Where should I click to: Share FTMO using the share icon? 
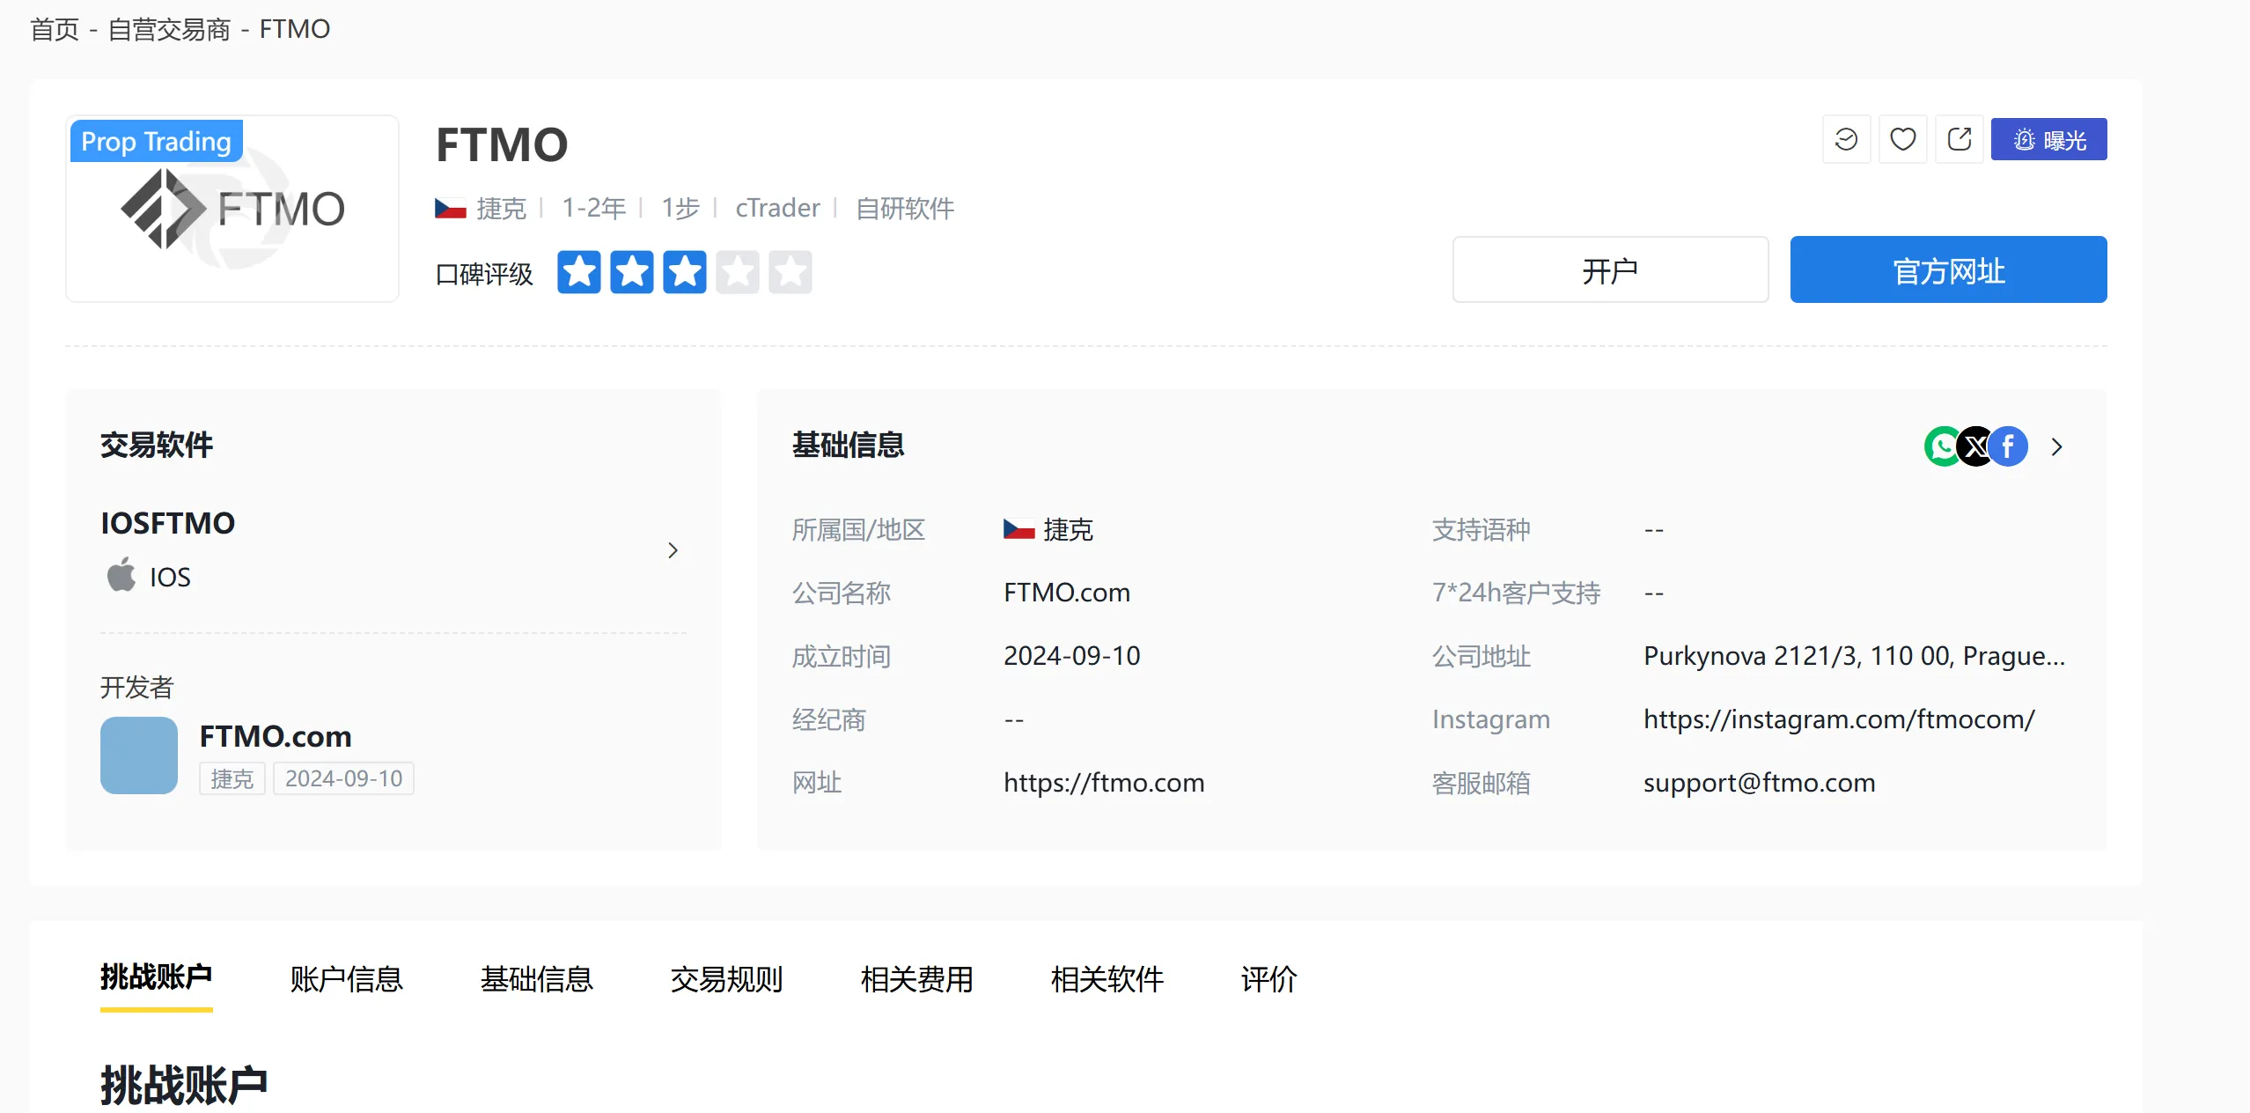click(1959, 139)
